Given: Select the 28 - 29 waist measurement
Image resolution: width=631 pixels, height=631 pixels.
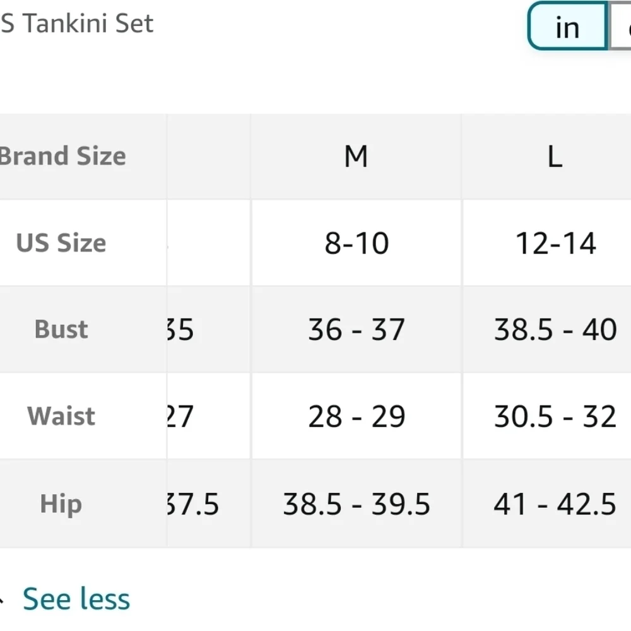Looking at the screenshot, I should pyautogui.click(x=357, y=416).
